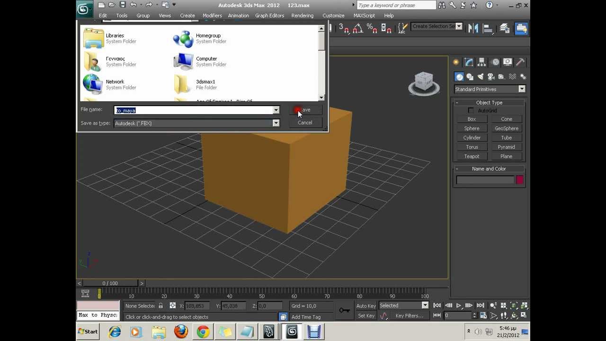This screenshot has height=341, width=606.
Task: Click the Set Keys key icon
Action: pos(344,310)
